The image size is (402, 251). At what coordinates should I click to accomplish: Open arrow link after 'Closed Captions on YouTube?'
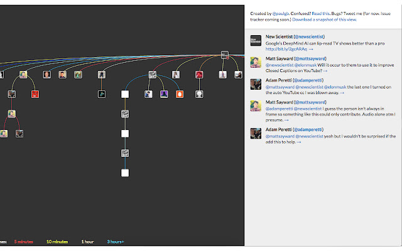point(325,71)
